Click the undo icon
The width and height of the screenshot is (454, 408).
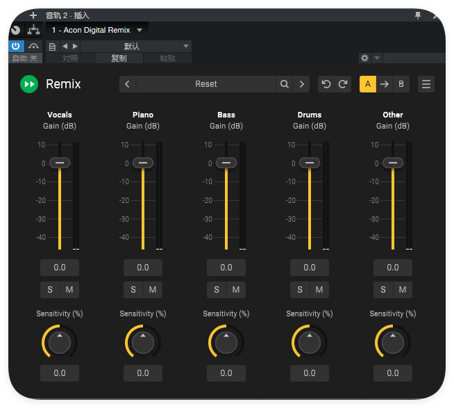click(x=326, y=84)
